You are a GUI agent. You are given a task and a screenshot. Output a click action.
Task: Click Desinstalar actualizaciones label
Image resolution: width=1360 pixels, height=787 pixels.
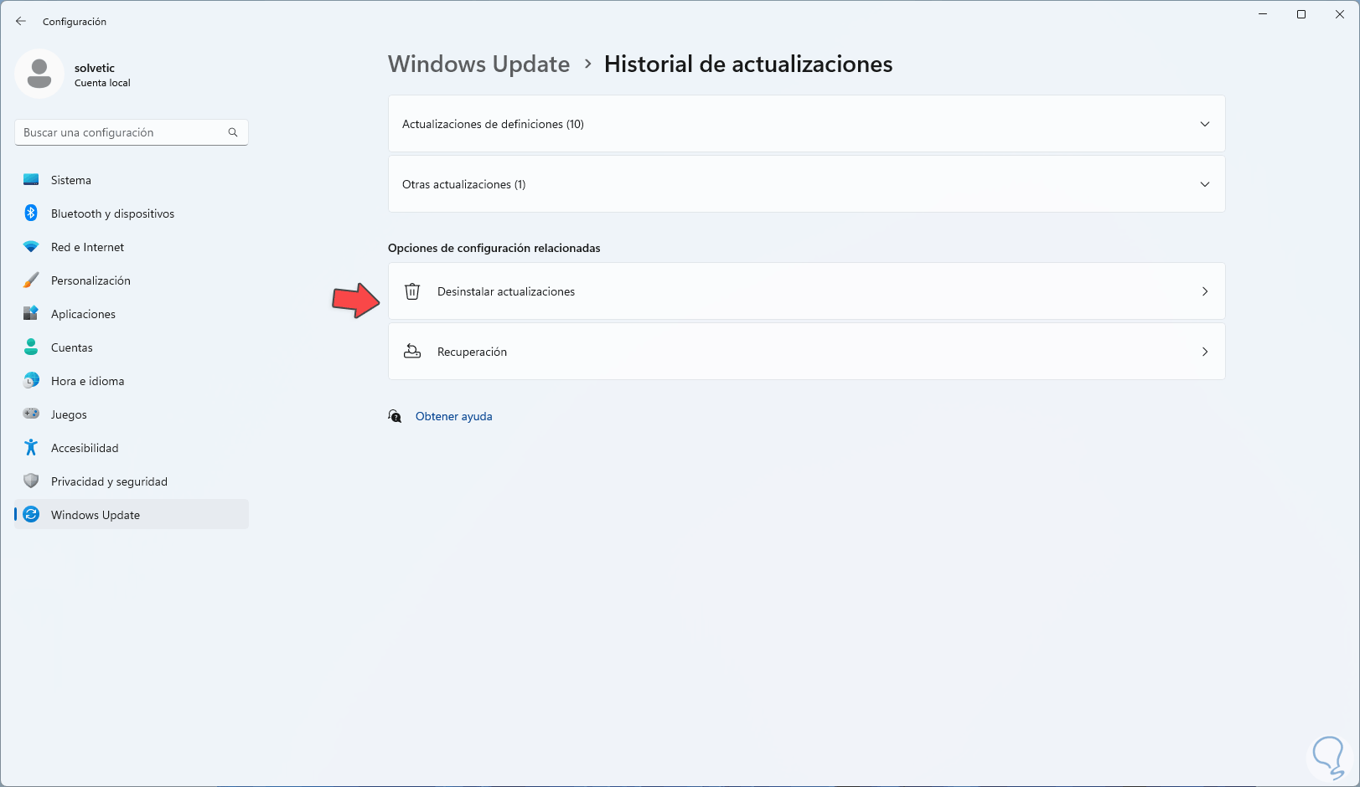click(506, 291)
